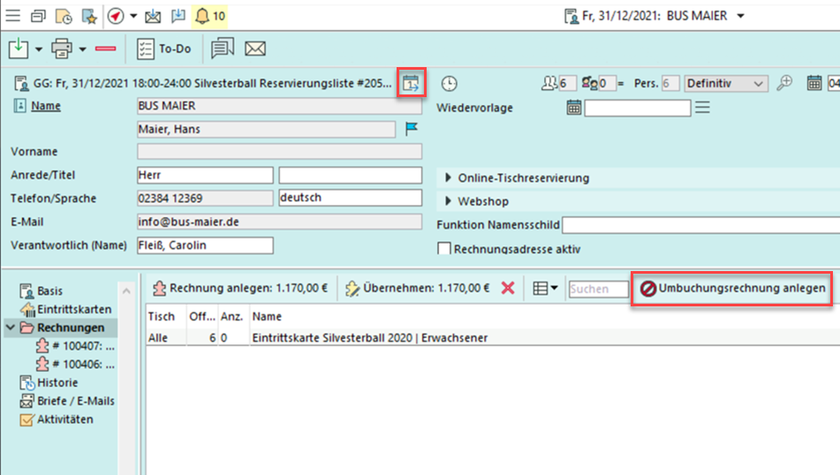The width and height of the screenshot is (840, 475).
Task: Open Historie in the sidebar
Action: [57, 382]
